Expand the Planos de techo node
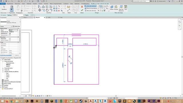The width and height of the screenshot is (183, 103). click(3, 68)
